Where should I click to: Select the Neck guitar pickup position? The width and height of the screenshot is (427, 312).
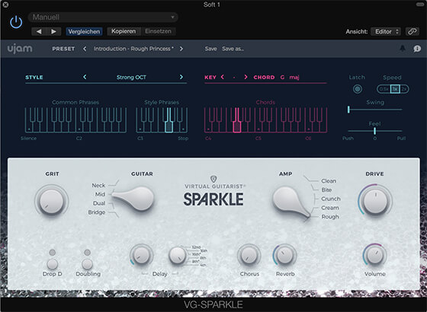[x=98, y=186]
